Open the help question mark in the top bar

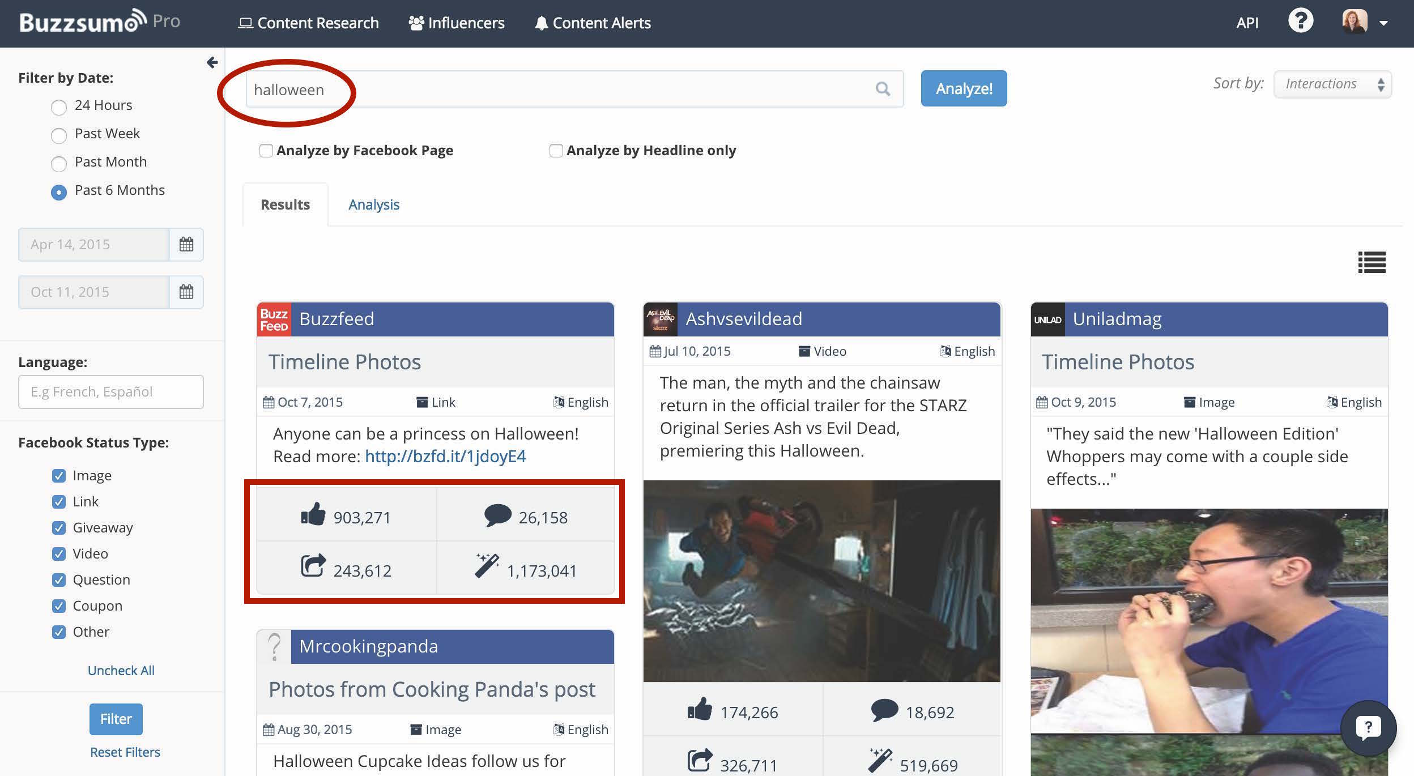tap(1301, 22)
